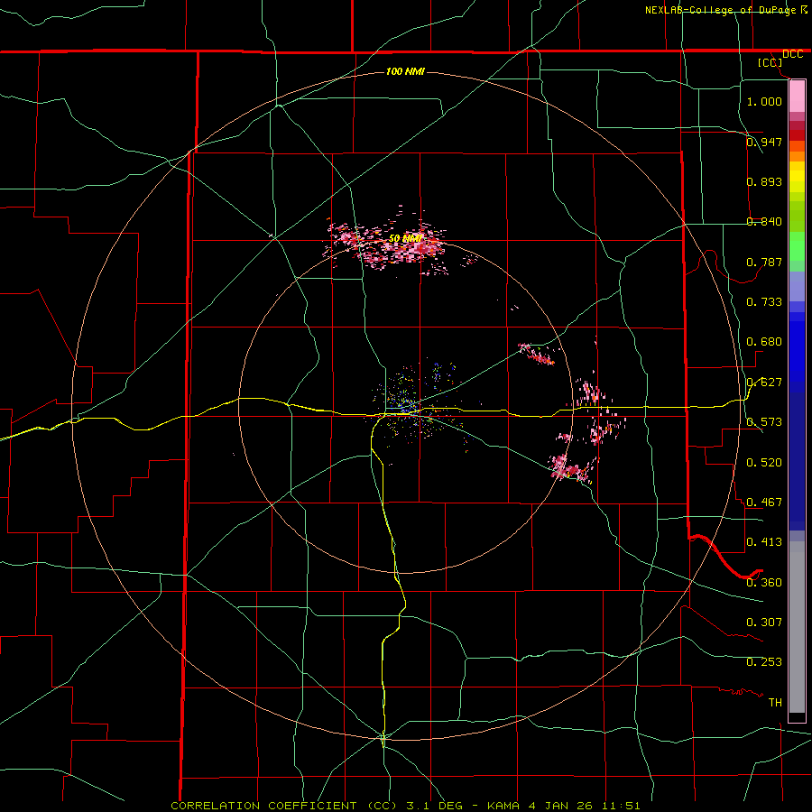Pick the light pink color bar segment
Screen dimensions: 812x812
click(x=797, y=97)
